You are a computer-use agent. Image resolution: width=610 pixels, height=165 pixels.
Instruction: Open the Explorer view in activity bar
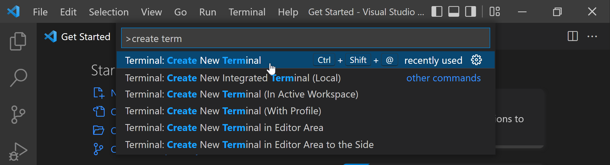[x=18, y=41]
